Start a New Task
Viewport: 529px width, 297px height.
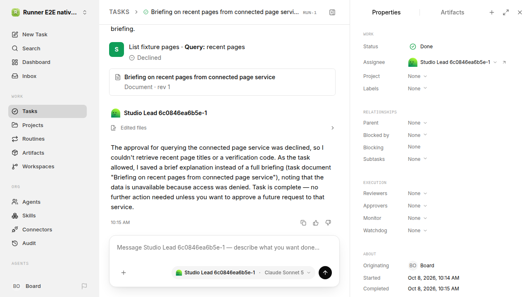[x=48, y=35]
